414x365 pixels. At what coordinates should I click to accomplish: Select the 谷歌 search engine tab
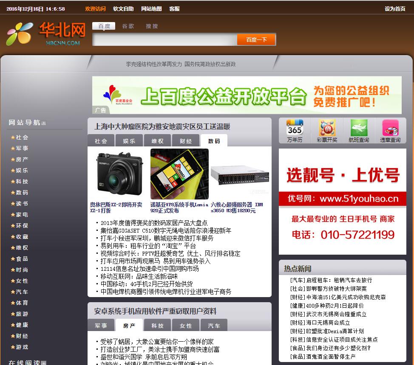coord(128,26)
